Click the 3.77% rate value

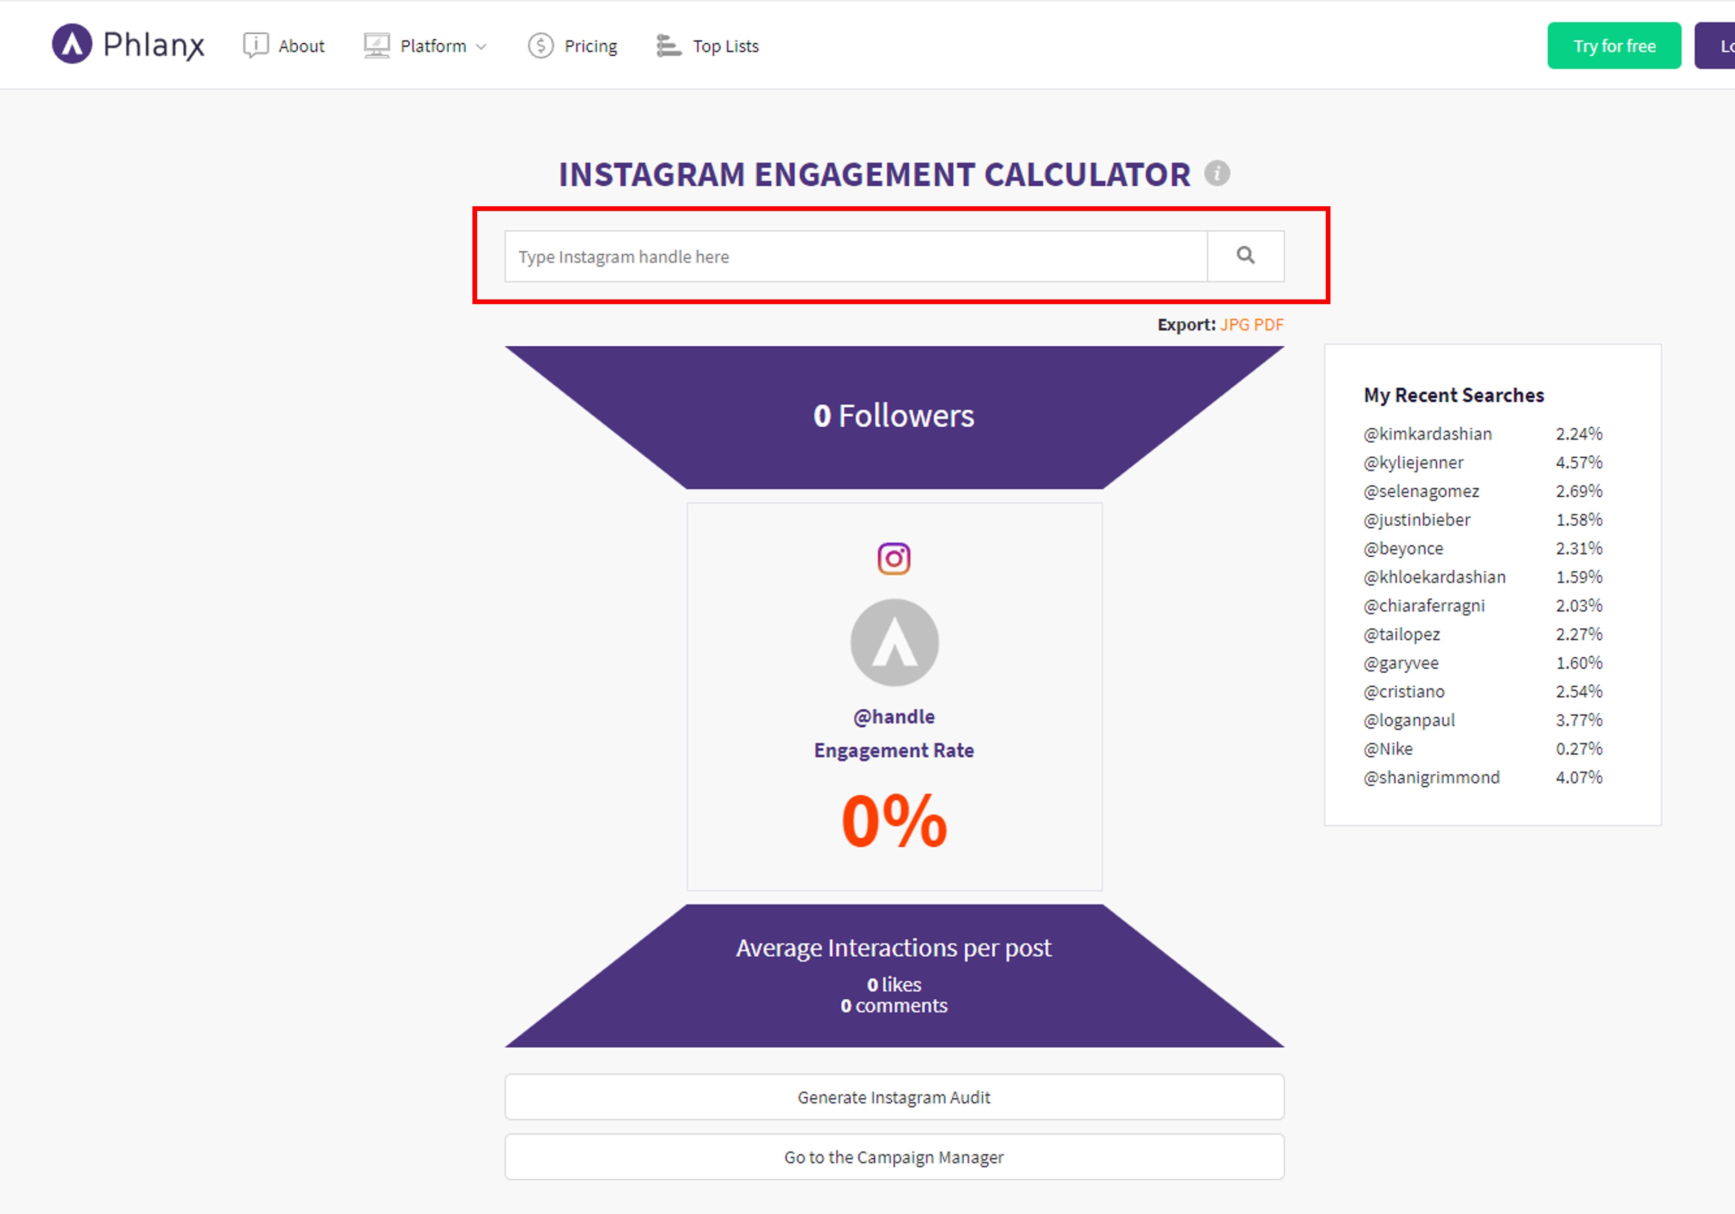click(1579, 720)
